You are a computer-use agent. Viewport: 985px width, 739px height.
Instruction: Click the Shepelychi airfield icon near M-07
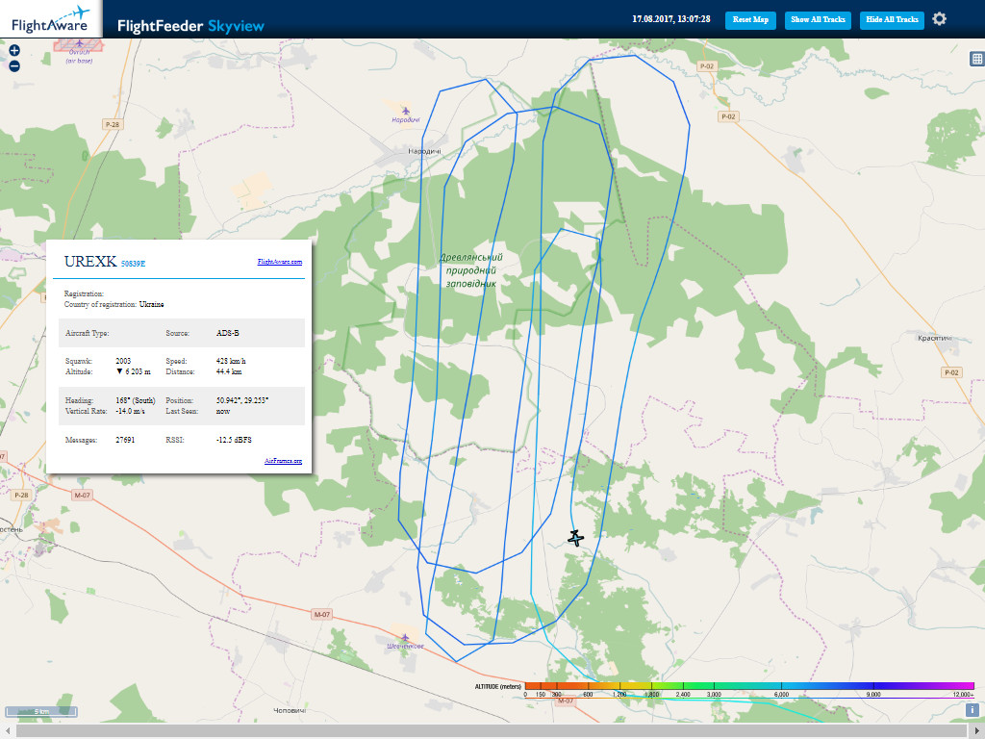click(405, 636)
